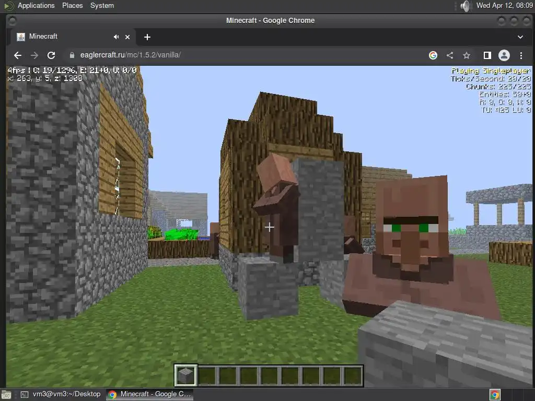The height and width of the screenshot is (401, 535).
Task: Select the last hotbar slot
Action: coord(353,375)
